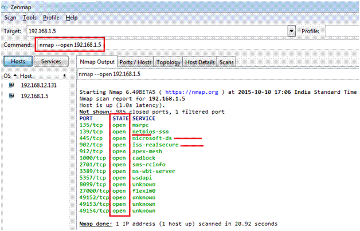Switch to the Nmap Output tab
The height and width of the screenshot is (231, 360).
coord(97,62)
